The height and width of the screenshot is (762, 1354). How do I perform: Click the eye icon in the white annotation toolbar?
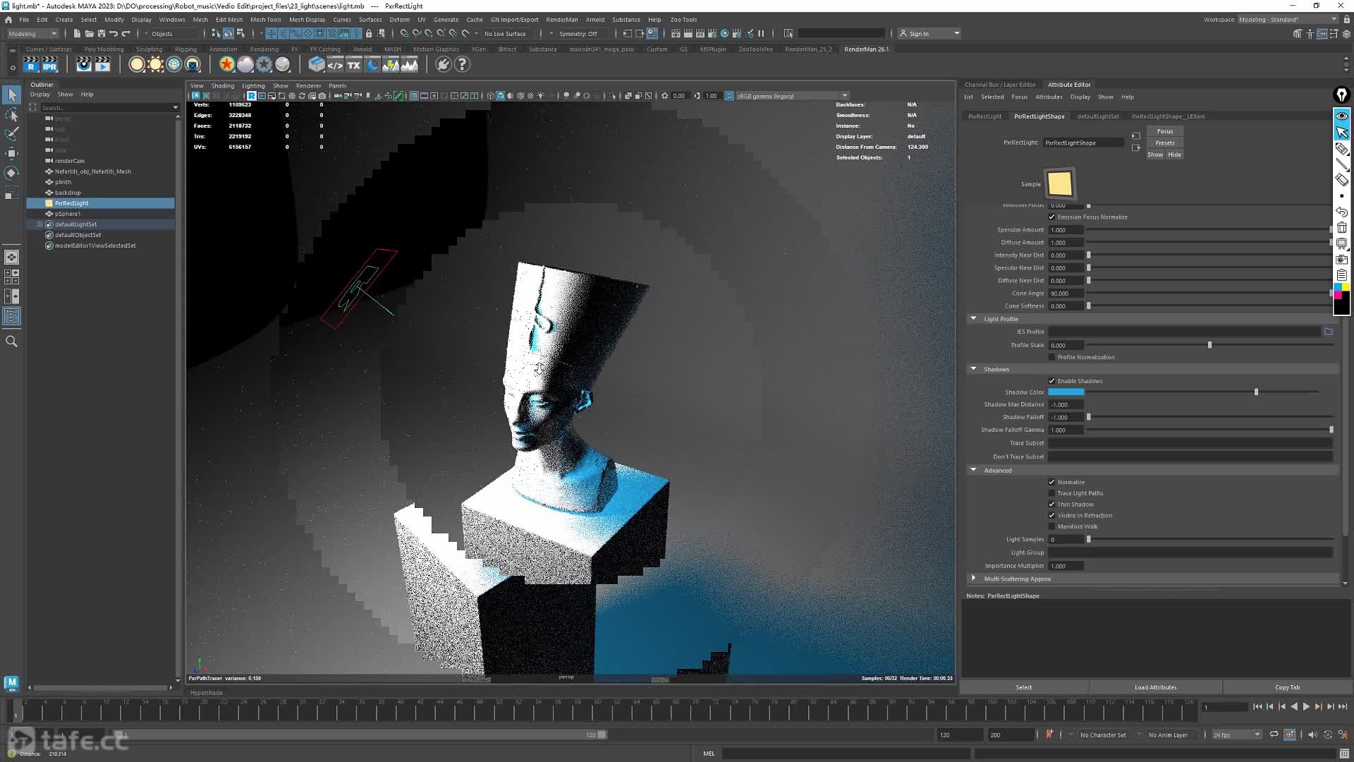click(x=1341, y=116)
